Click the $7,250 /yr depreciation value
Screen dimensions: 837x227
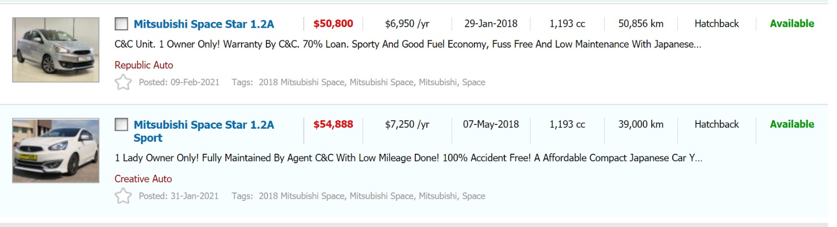pos(407,124)
